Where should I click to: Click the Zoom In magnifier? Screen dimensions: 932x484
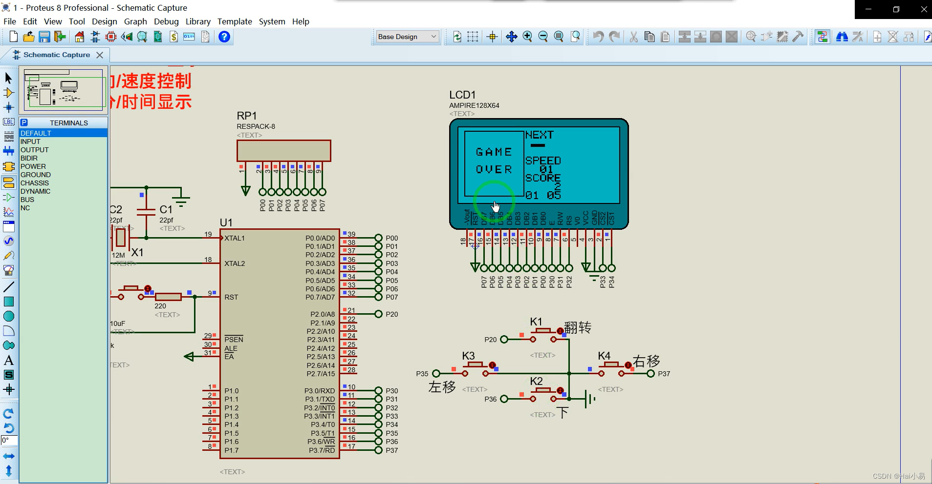(527, 37)
